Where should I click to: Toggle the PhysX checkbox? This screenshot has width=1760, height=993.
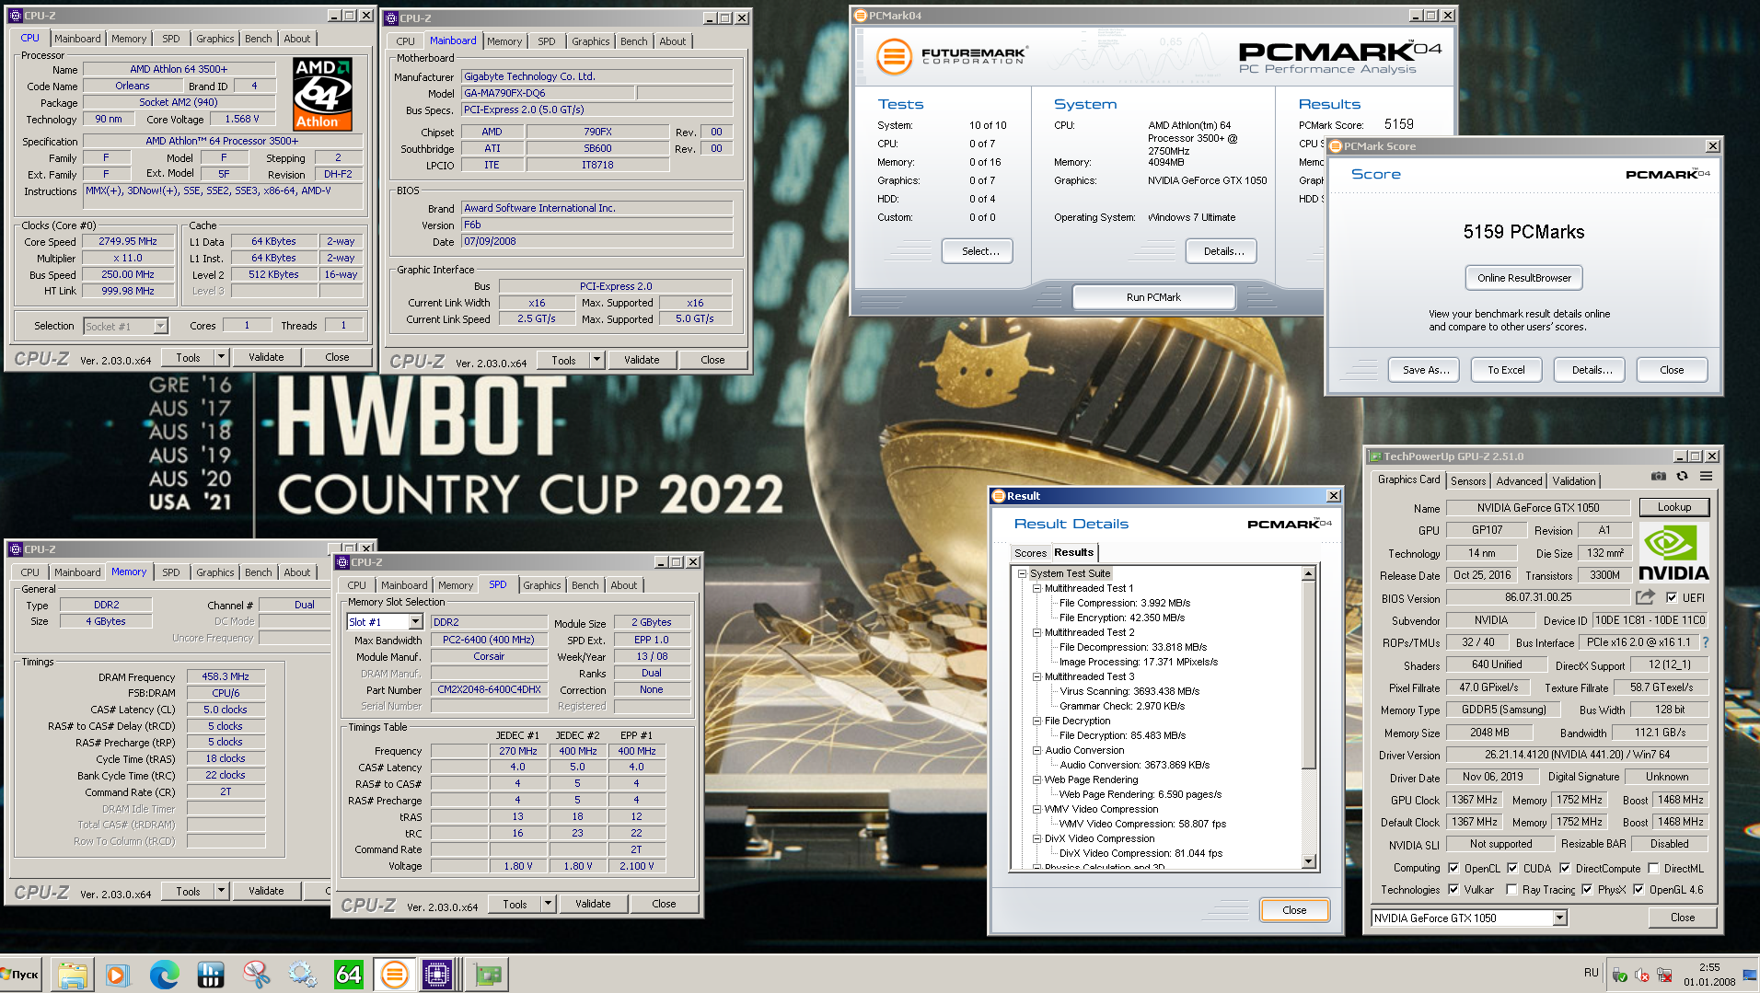click(1587, 889)
